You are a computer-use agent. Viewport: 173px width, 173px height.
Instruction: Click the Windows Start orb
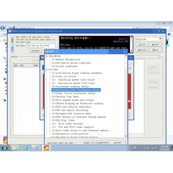point(4,148)
